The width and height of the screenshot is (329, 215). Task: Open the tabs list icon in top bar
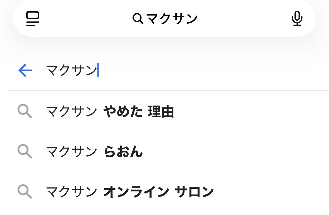click(33, 19)
